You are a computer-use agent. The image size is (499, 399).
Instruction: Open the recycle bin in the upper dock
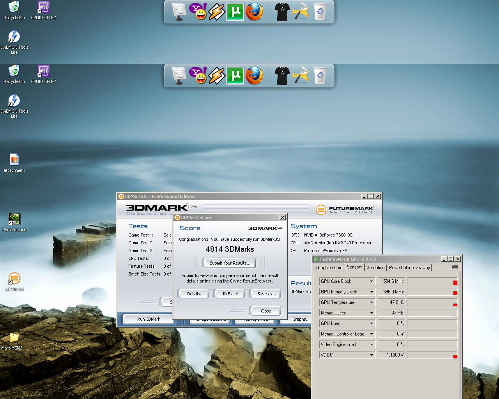coord(320,12)
